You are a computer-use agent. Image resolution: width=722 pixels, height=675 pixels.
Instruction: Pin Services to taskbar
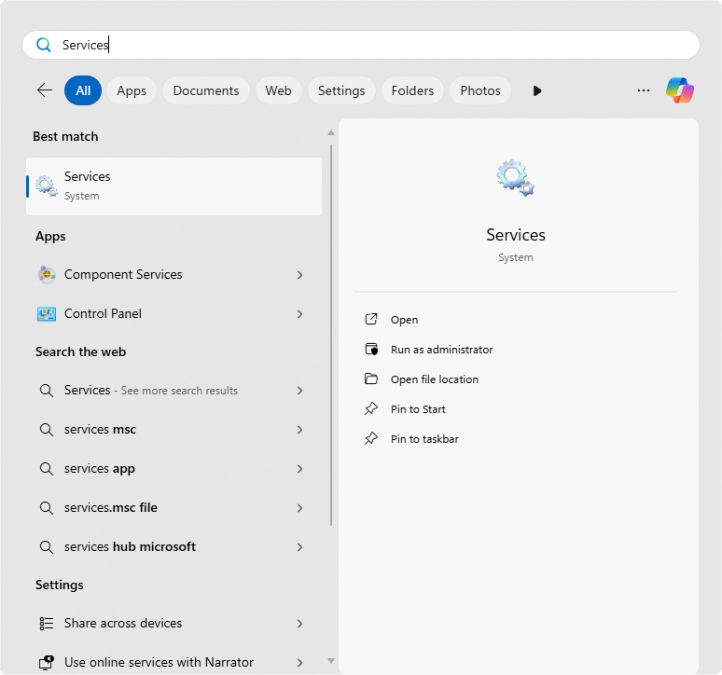(424, 439)
